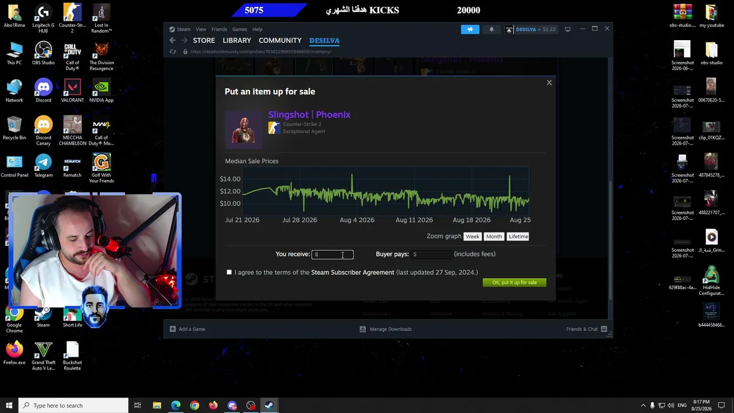Image resolution: width=734 pixels, height=413 pixels.
Task: Set graph zoom to Week
Action: pyautogui.click(x=472, y=236)
